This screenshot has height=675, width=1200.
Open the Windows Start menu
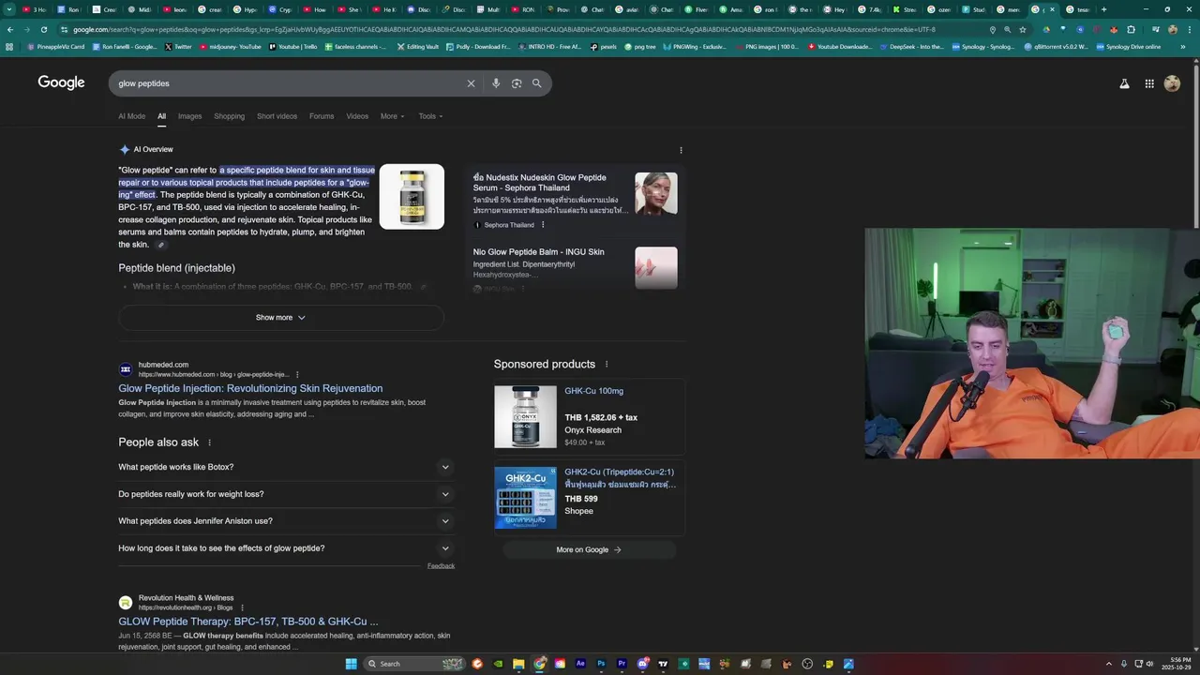click(x=351, y=664)
